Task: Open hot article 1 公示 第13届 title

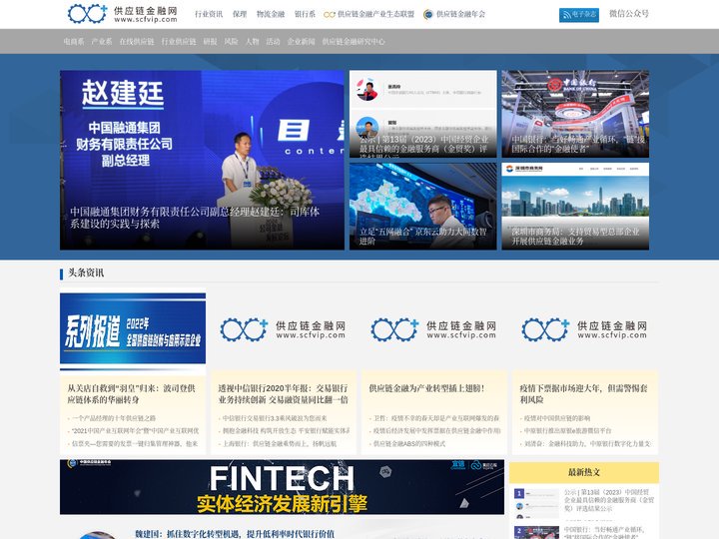Action: pyautogui.click(x=609, y=500)
